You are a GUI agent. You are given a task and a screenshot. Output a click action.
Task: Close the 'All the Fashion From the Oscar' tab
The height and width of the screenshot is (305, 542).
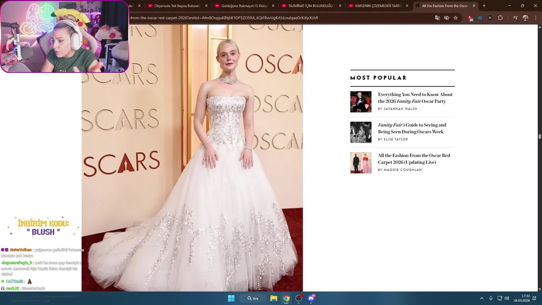[474, 6]
